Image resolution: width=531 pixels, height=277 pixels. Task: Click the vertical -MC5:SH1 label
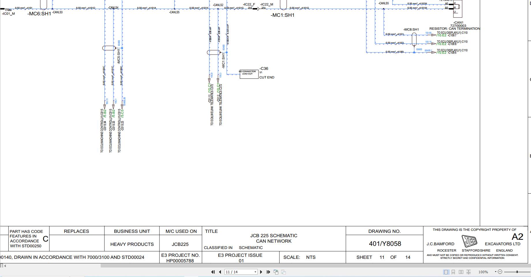pyautogui.click(x=119, y=56)
